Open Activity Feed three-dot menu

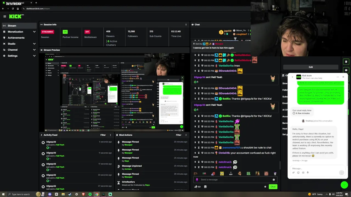pos(111,135)
